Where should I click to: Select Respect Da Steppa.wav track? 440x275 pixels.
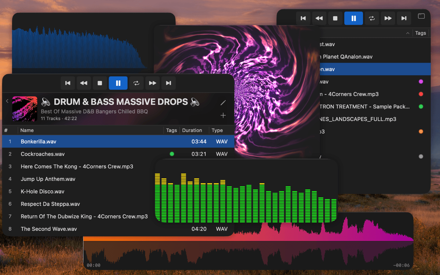click(x=118, y=204)
